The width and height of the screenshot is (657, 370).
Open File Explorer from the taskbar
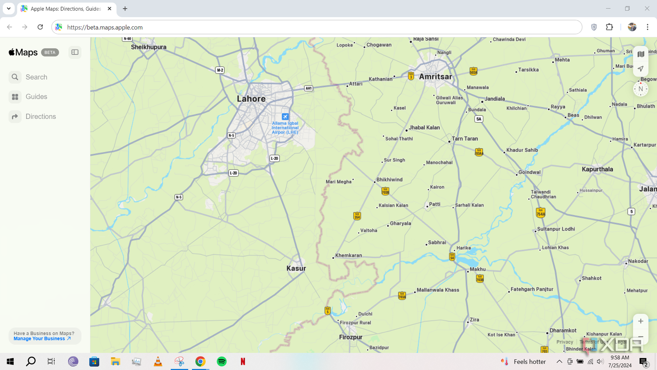(x=115, y=361)
